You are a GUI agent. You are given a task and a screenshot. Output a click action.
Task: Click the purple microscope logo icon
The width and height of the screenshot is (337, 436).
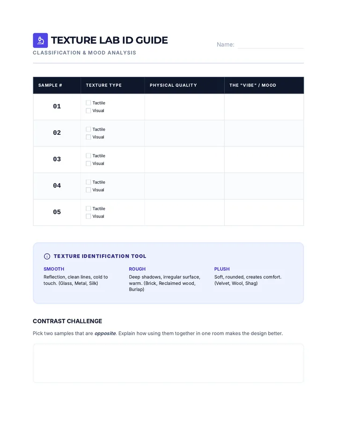point(40,40)
